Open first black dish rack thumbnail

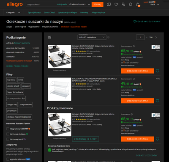(x=60, y=56)
